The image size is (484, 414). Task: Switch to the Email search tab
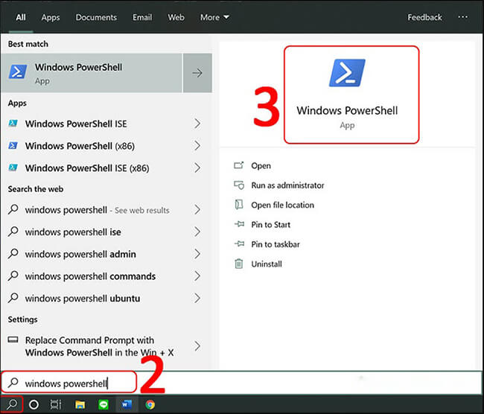142,17
